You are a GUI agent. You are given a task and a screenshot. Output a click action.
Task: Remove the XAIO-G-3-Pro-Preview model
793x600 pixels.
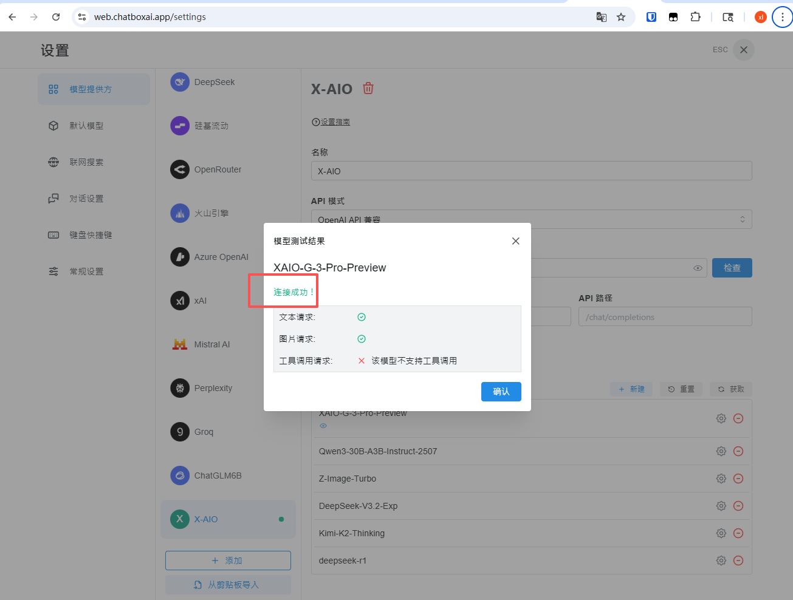(738, 418)
